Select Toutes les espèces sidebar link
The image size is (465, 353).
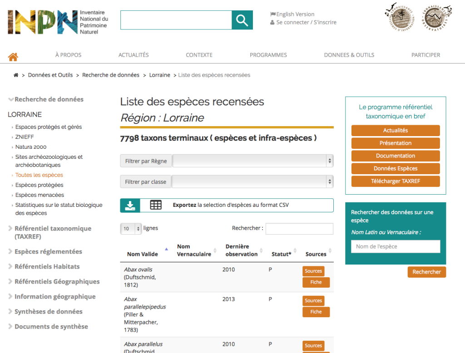pos(39,175)
